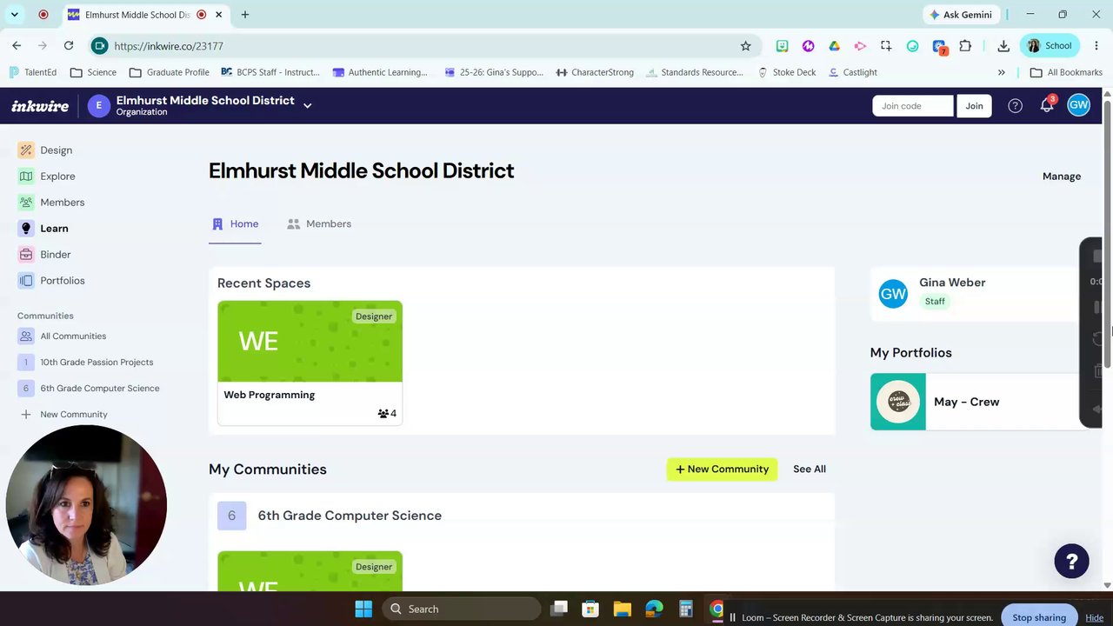
Task: Open the browser tab search dropdown
Action: (14, 15)
